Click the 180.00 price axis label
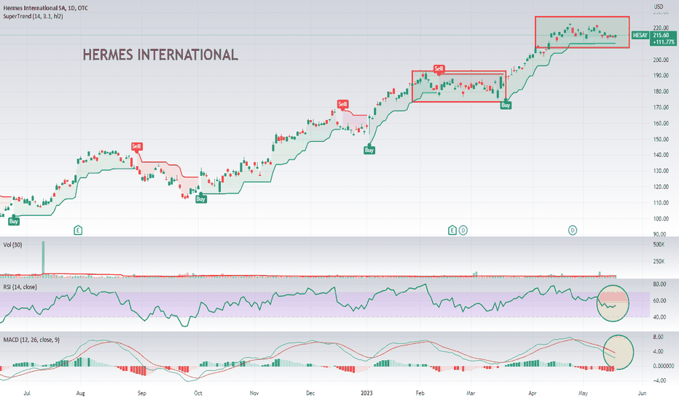The width and height of the screenshot is (679, 400). point(661,92)
